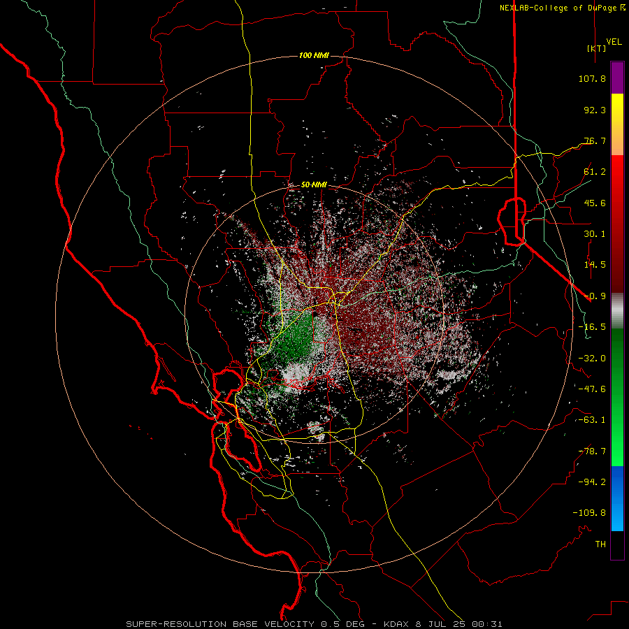Click the -47.6 velocity scale value

coord(592,389)
